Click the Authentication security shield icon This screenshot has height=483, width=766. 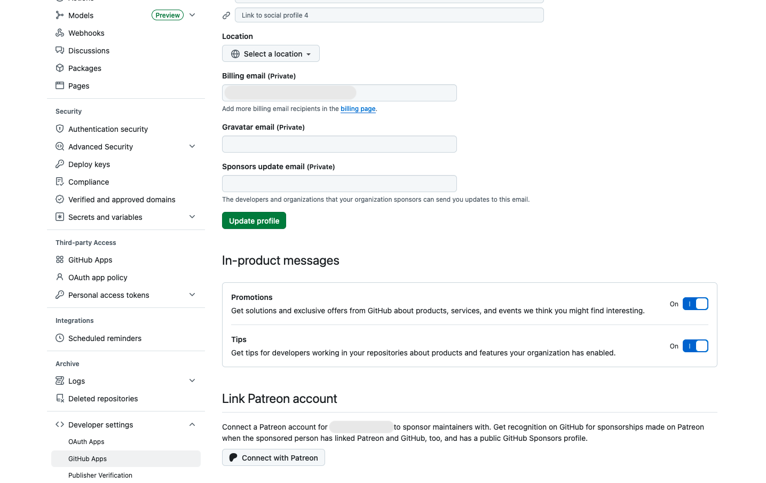(60, 129)
